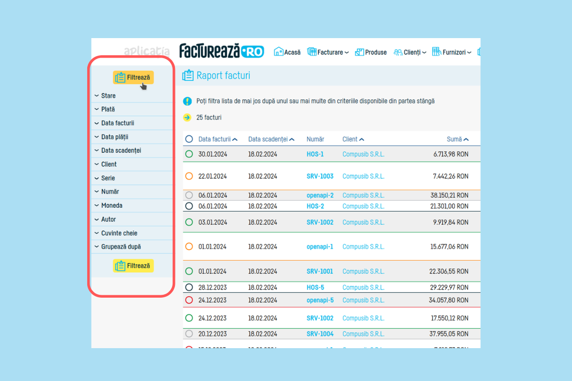572x381 pixels.
Task: Click the Produse boxes icon
Action: 359,52
